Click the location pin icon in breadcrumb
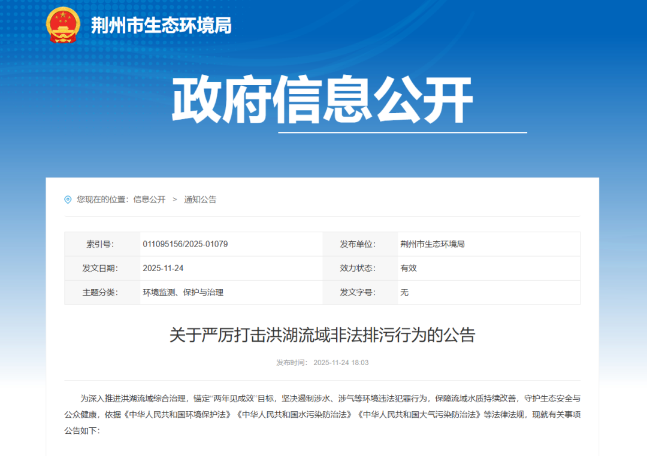Screen dimensions: 647x456 click(68, 199)
